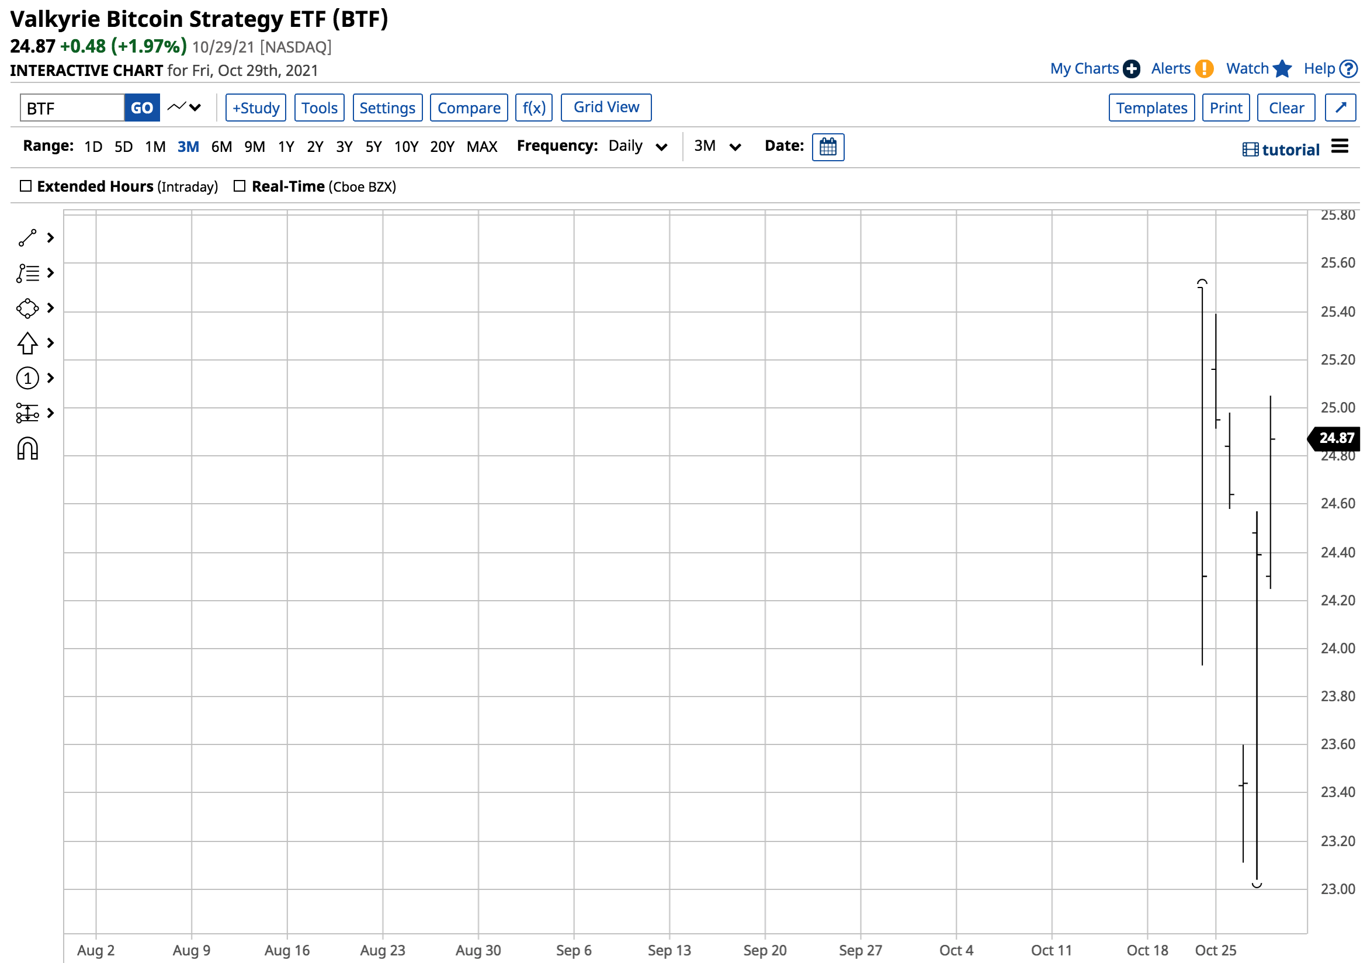Open the Help link
The width and height of the screenshot is (1367, 963).
tap(1319, 69)
